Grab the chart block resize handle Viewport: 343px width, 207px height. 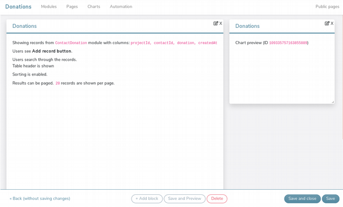333,101
